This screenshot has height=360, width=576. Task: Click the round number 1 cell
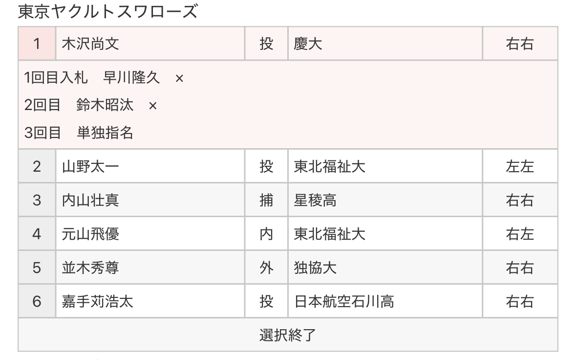[37, 44]
